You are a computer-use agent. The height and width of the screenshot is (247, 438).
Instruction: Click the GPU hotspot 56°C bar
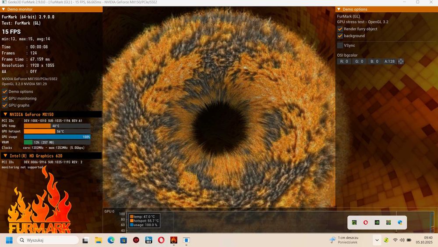57,131
